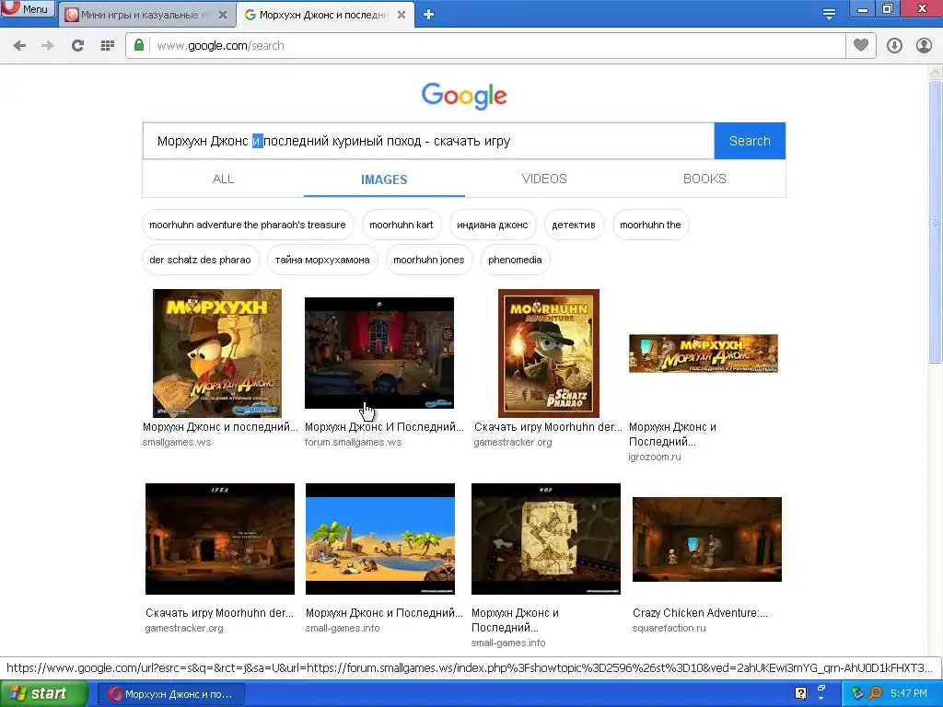Go back with the browser back arrow

(x=19, y=46)
